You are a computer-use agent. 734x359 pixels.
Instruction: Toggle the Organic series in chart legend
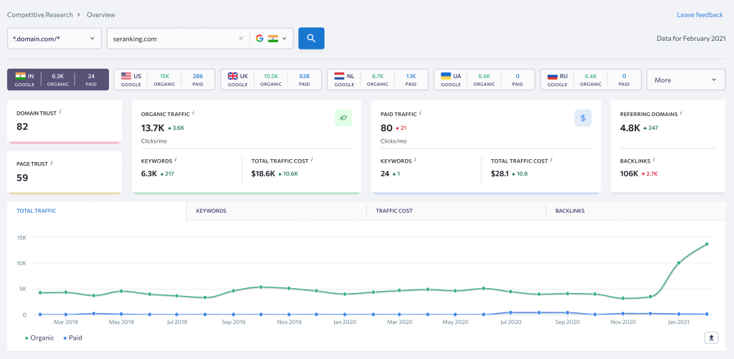click(39, 338)
